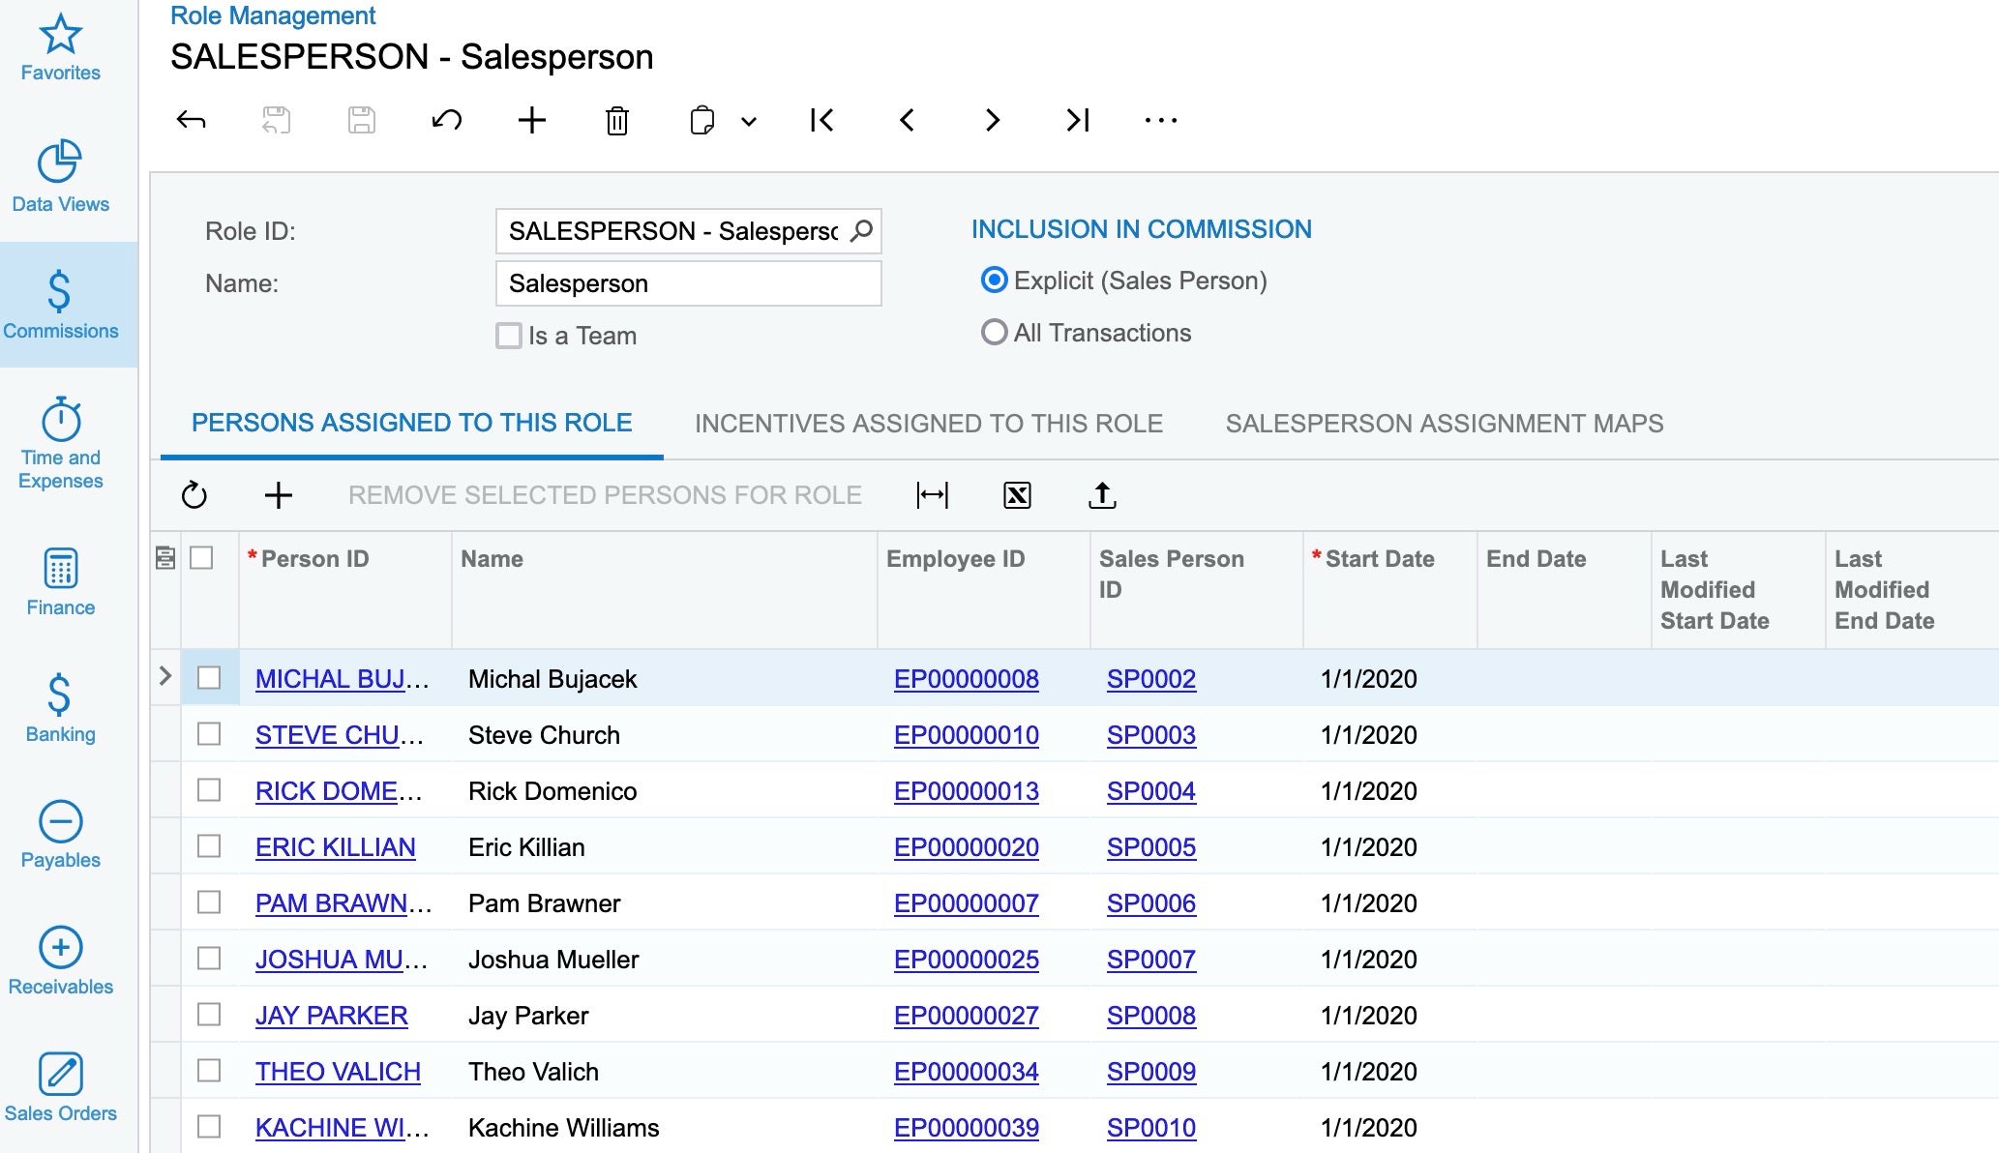The width and height of the screenshot is (1999, 1153).
Task: Click the Cancel undo icon
Action: coord(446,120)
